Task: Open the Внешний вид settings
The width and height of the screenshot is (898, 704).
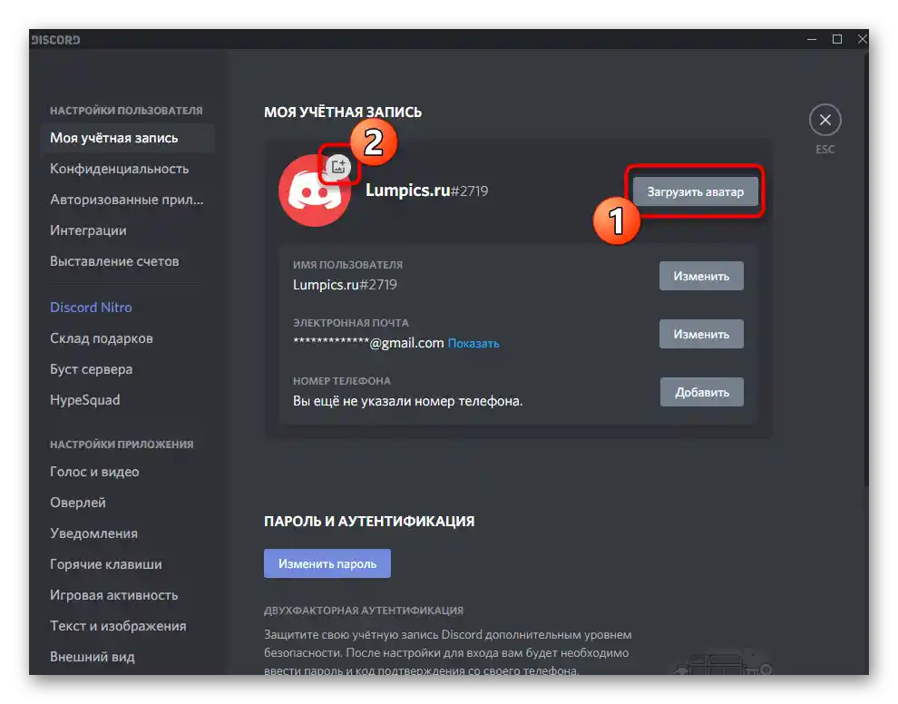Action: click(x=127, y=657)
